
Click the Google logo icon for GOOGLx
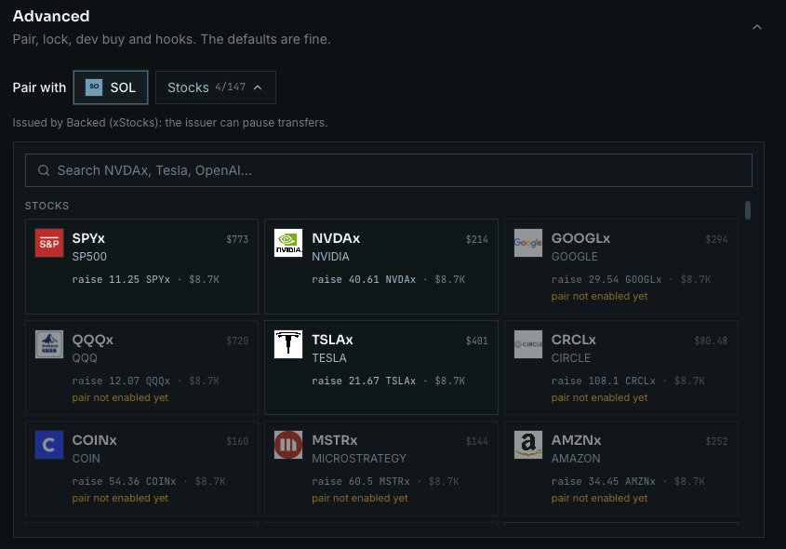528,243
